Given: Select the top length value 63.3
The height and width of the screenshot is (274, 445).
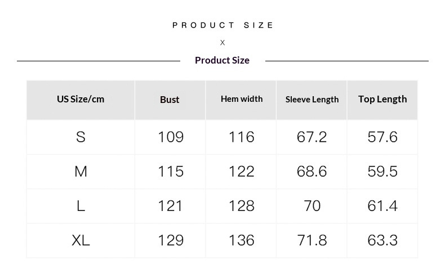Looking at the screenshot, I should 382,240.
